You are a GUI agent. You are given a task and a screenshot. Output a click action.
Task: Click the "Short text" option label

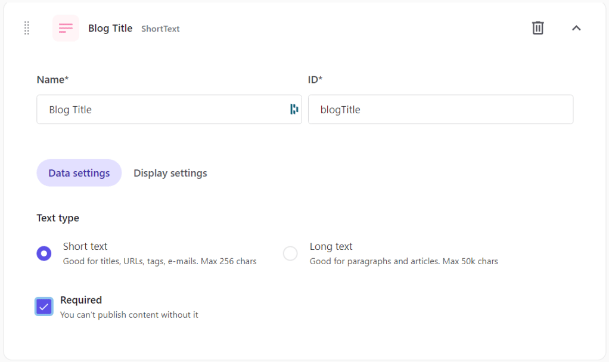[85, 246]
